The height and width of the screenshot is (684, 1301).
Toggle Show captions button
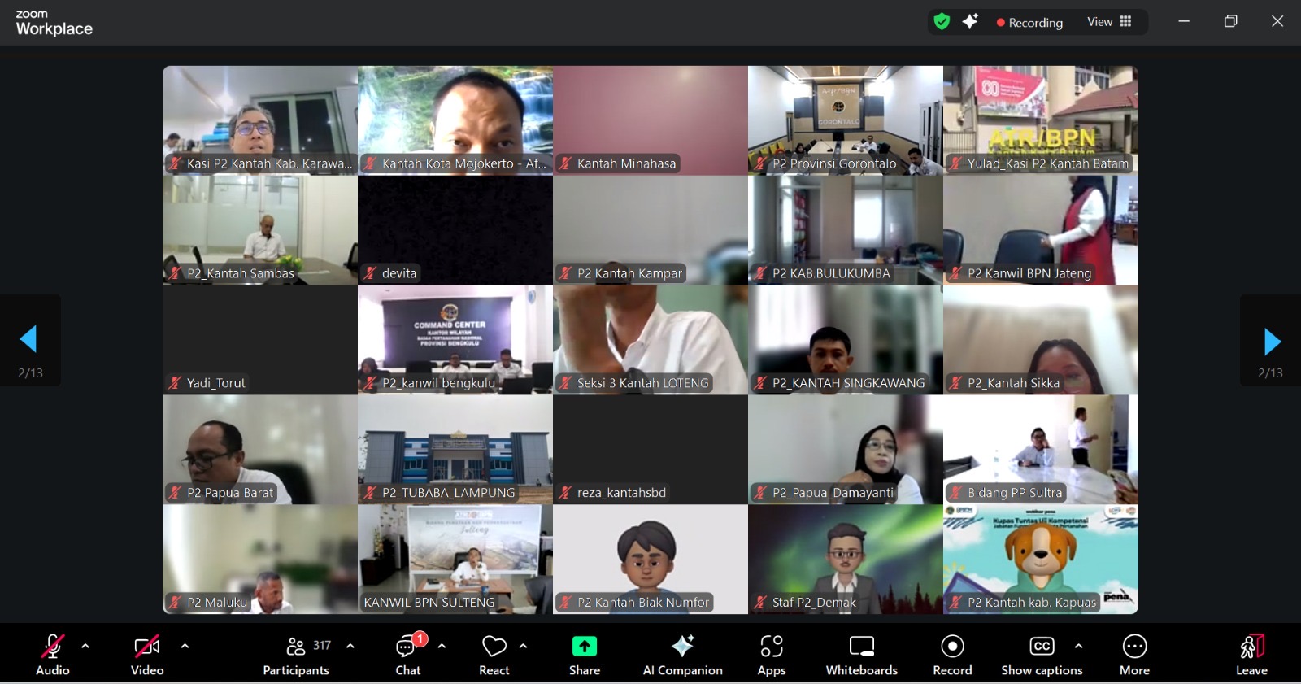click(1042, 654)
